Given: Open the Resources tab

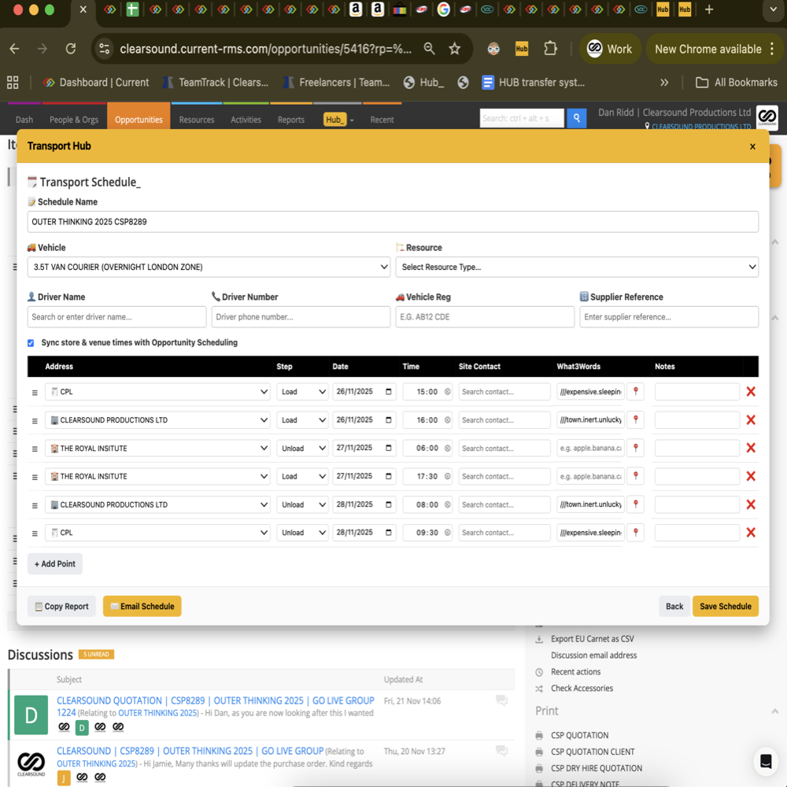Looking at the screenshot, I should point(196,120).
